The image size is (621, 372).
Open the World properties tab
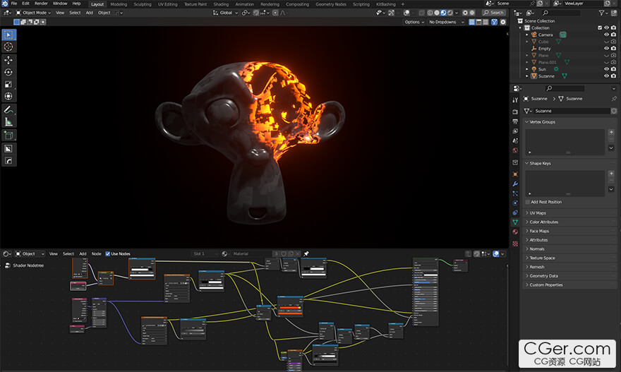click(x=515, y=150)
